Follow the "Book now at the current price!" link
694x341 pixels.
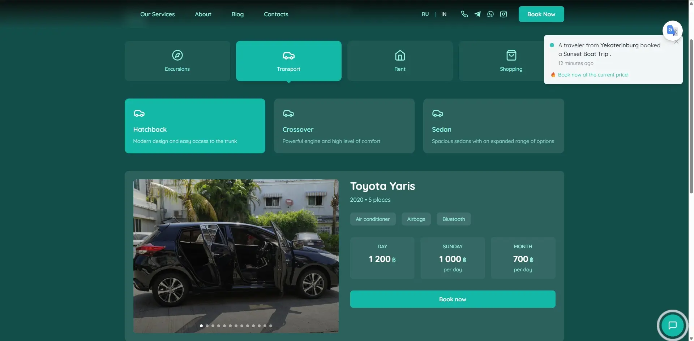tap(593, 75)
